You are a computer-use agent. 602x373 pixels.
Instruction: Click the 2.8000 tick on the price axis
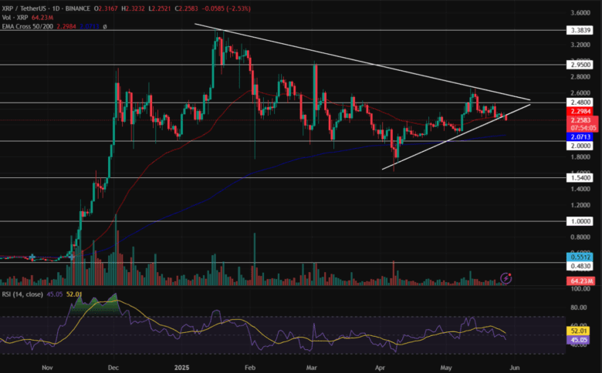[x=580, y=76]
